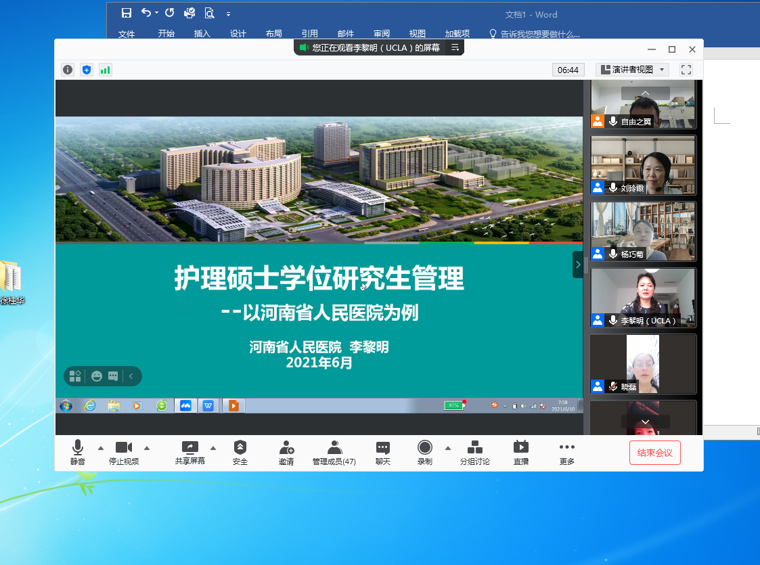This screenshot has width=760, height=565.
Task: Collapse the participant video side panel
Action: pos(577,265)
